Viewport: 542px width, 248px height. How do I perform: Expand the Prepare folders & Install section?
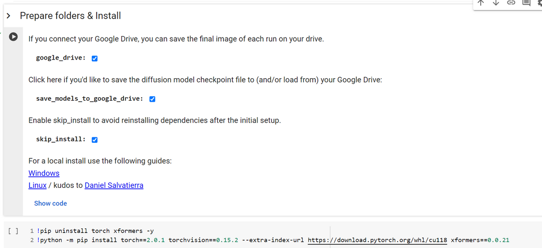(x=9, y=16)
